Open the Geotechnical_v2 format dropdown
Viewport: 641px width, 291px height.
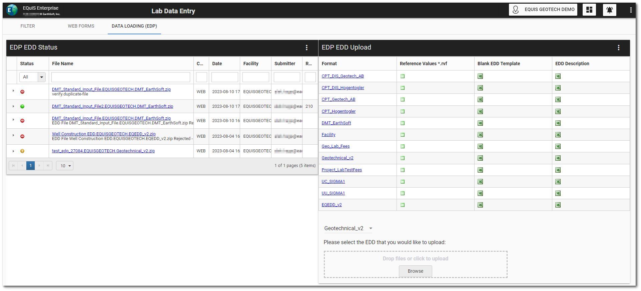348,228
